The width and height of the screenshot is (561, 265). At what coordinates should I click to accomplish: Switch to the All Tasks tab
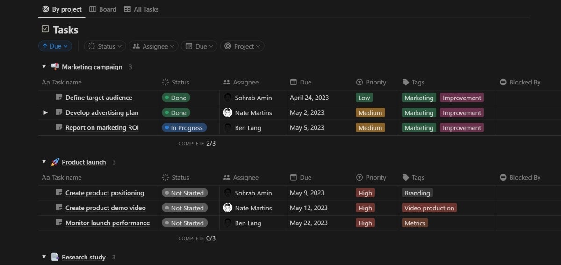141,9
